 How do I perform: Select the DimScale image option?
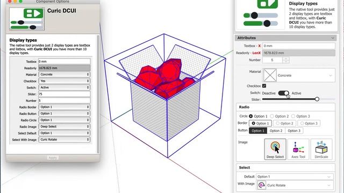pyautogui.click(x=321, y=149)
